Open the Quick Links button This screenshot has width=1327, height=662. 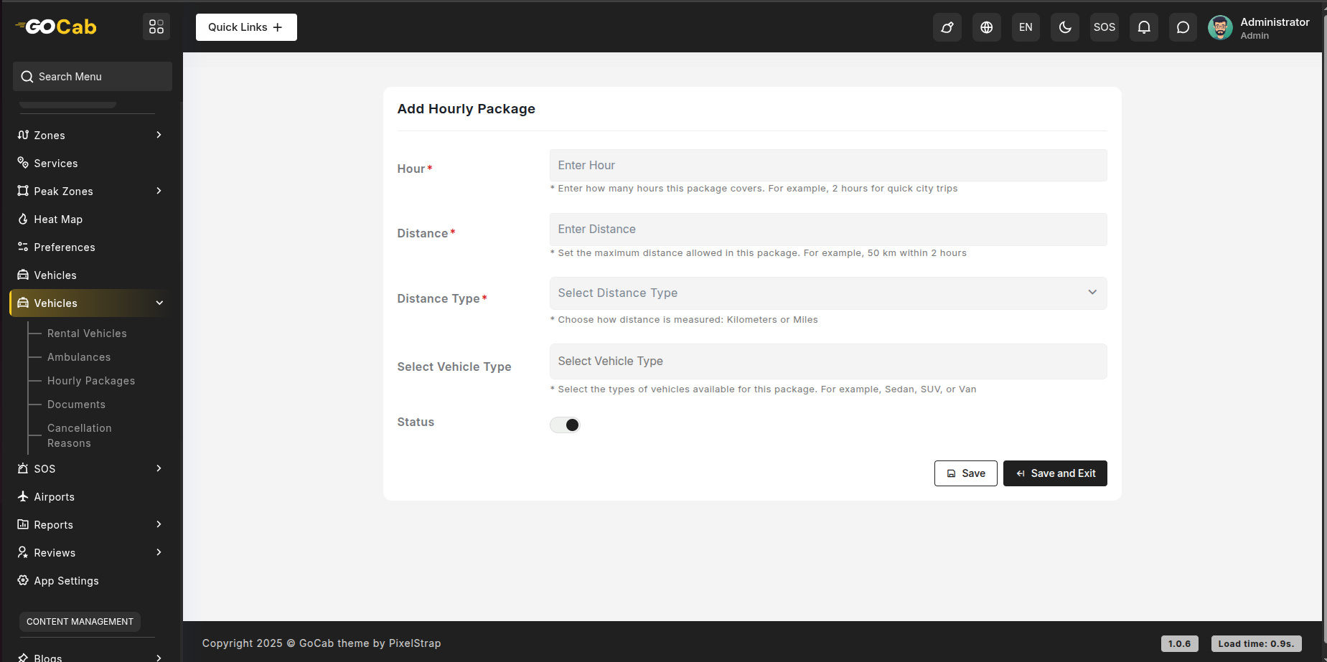tap(246, 27)
